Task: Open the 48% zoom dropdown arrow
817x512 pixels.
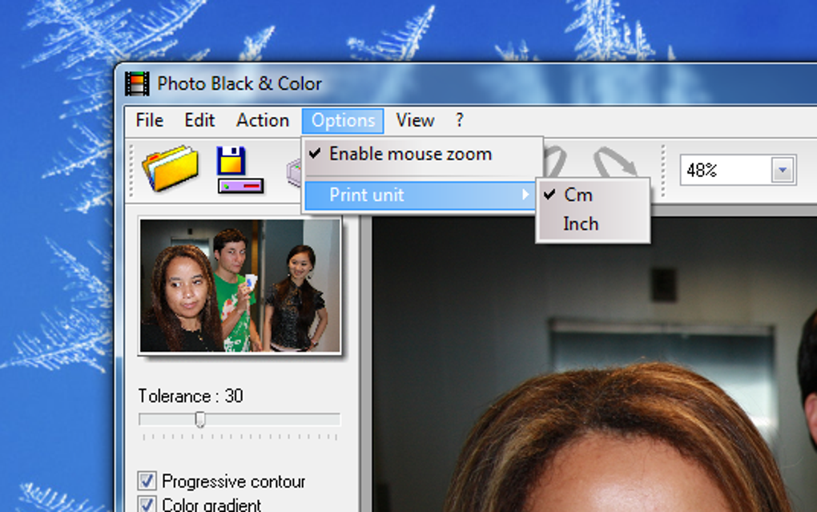Action: [x=782, y=170]
